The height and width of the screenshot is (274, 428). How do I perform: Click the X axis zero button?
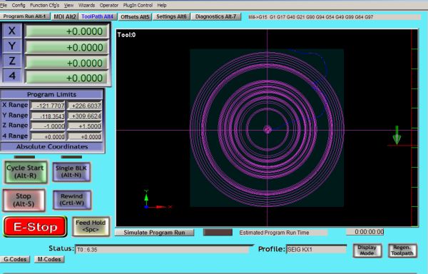[12, 31]
